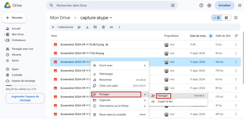The width and height of the screenshot is (244, 119).
Task: Click the Actualiser button
Action: (224, 5)
